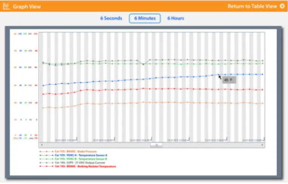The image size is (288, 184).
Task: Select the 6 Minutes range tab
Action: (x=145, y=18)
